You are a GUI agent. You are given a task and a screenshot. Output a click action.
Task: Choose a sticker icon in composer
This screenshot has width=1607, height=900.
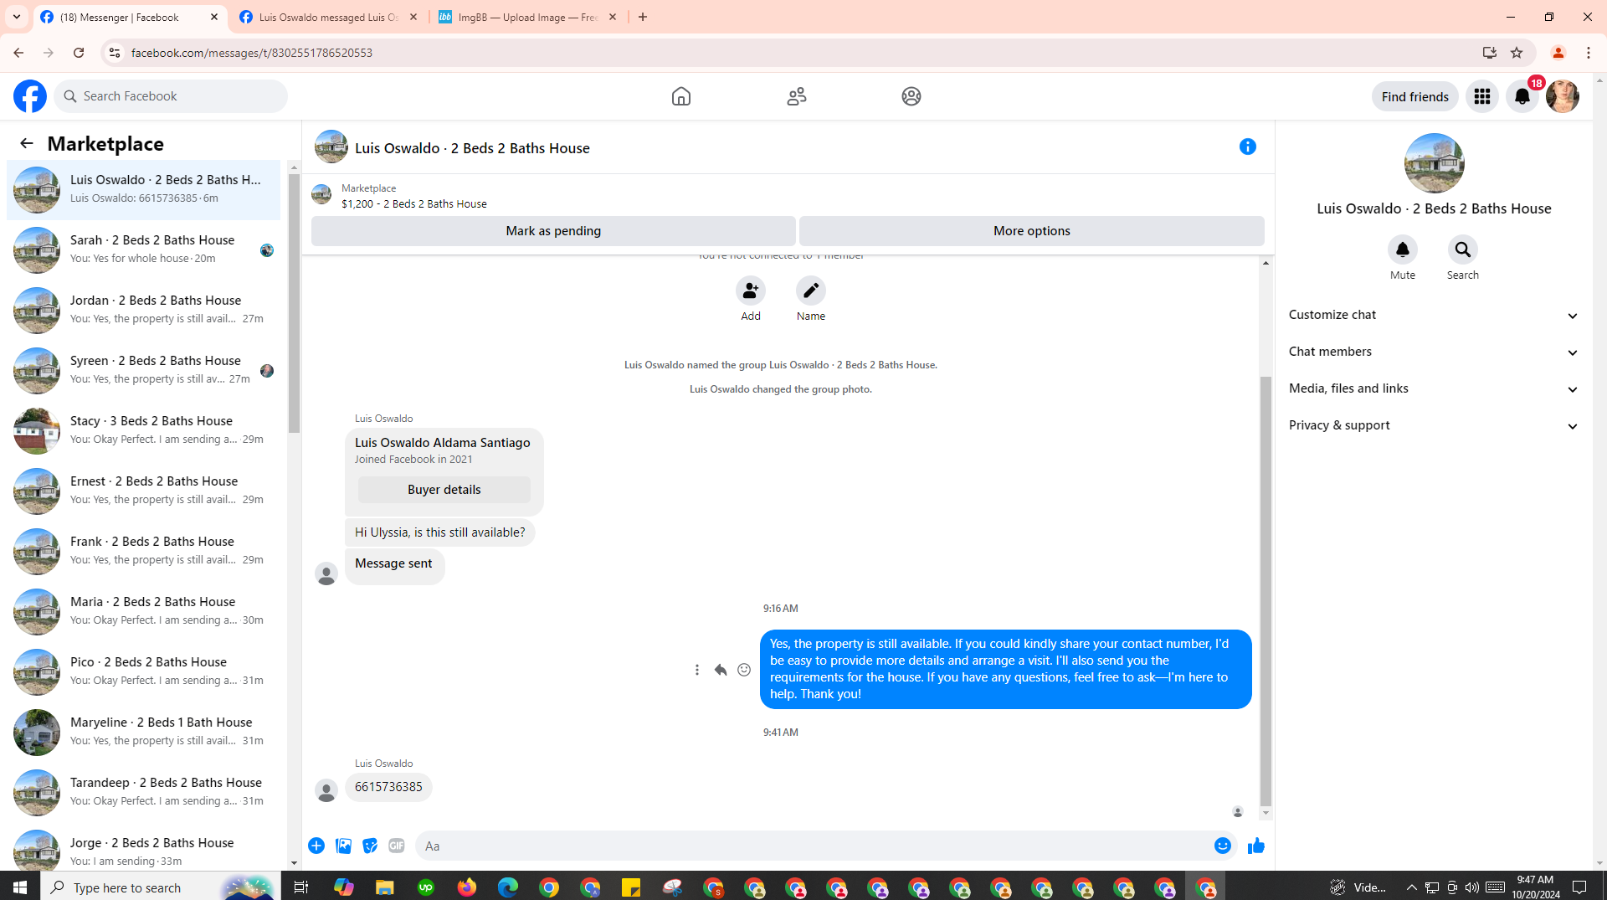click(370, 846)
